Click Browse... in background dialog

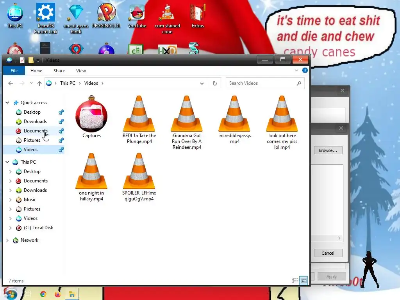click(x=328, y=150)
